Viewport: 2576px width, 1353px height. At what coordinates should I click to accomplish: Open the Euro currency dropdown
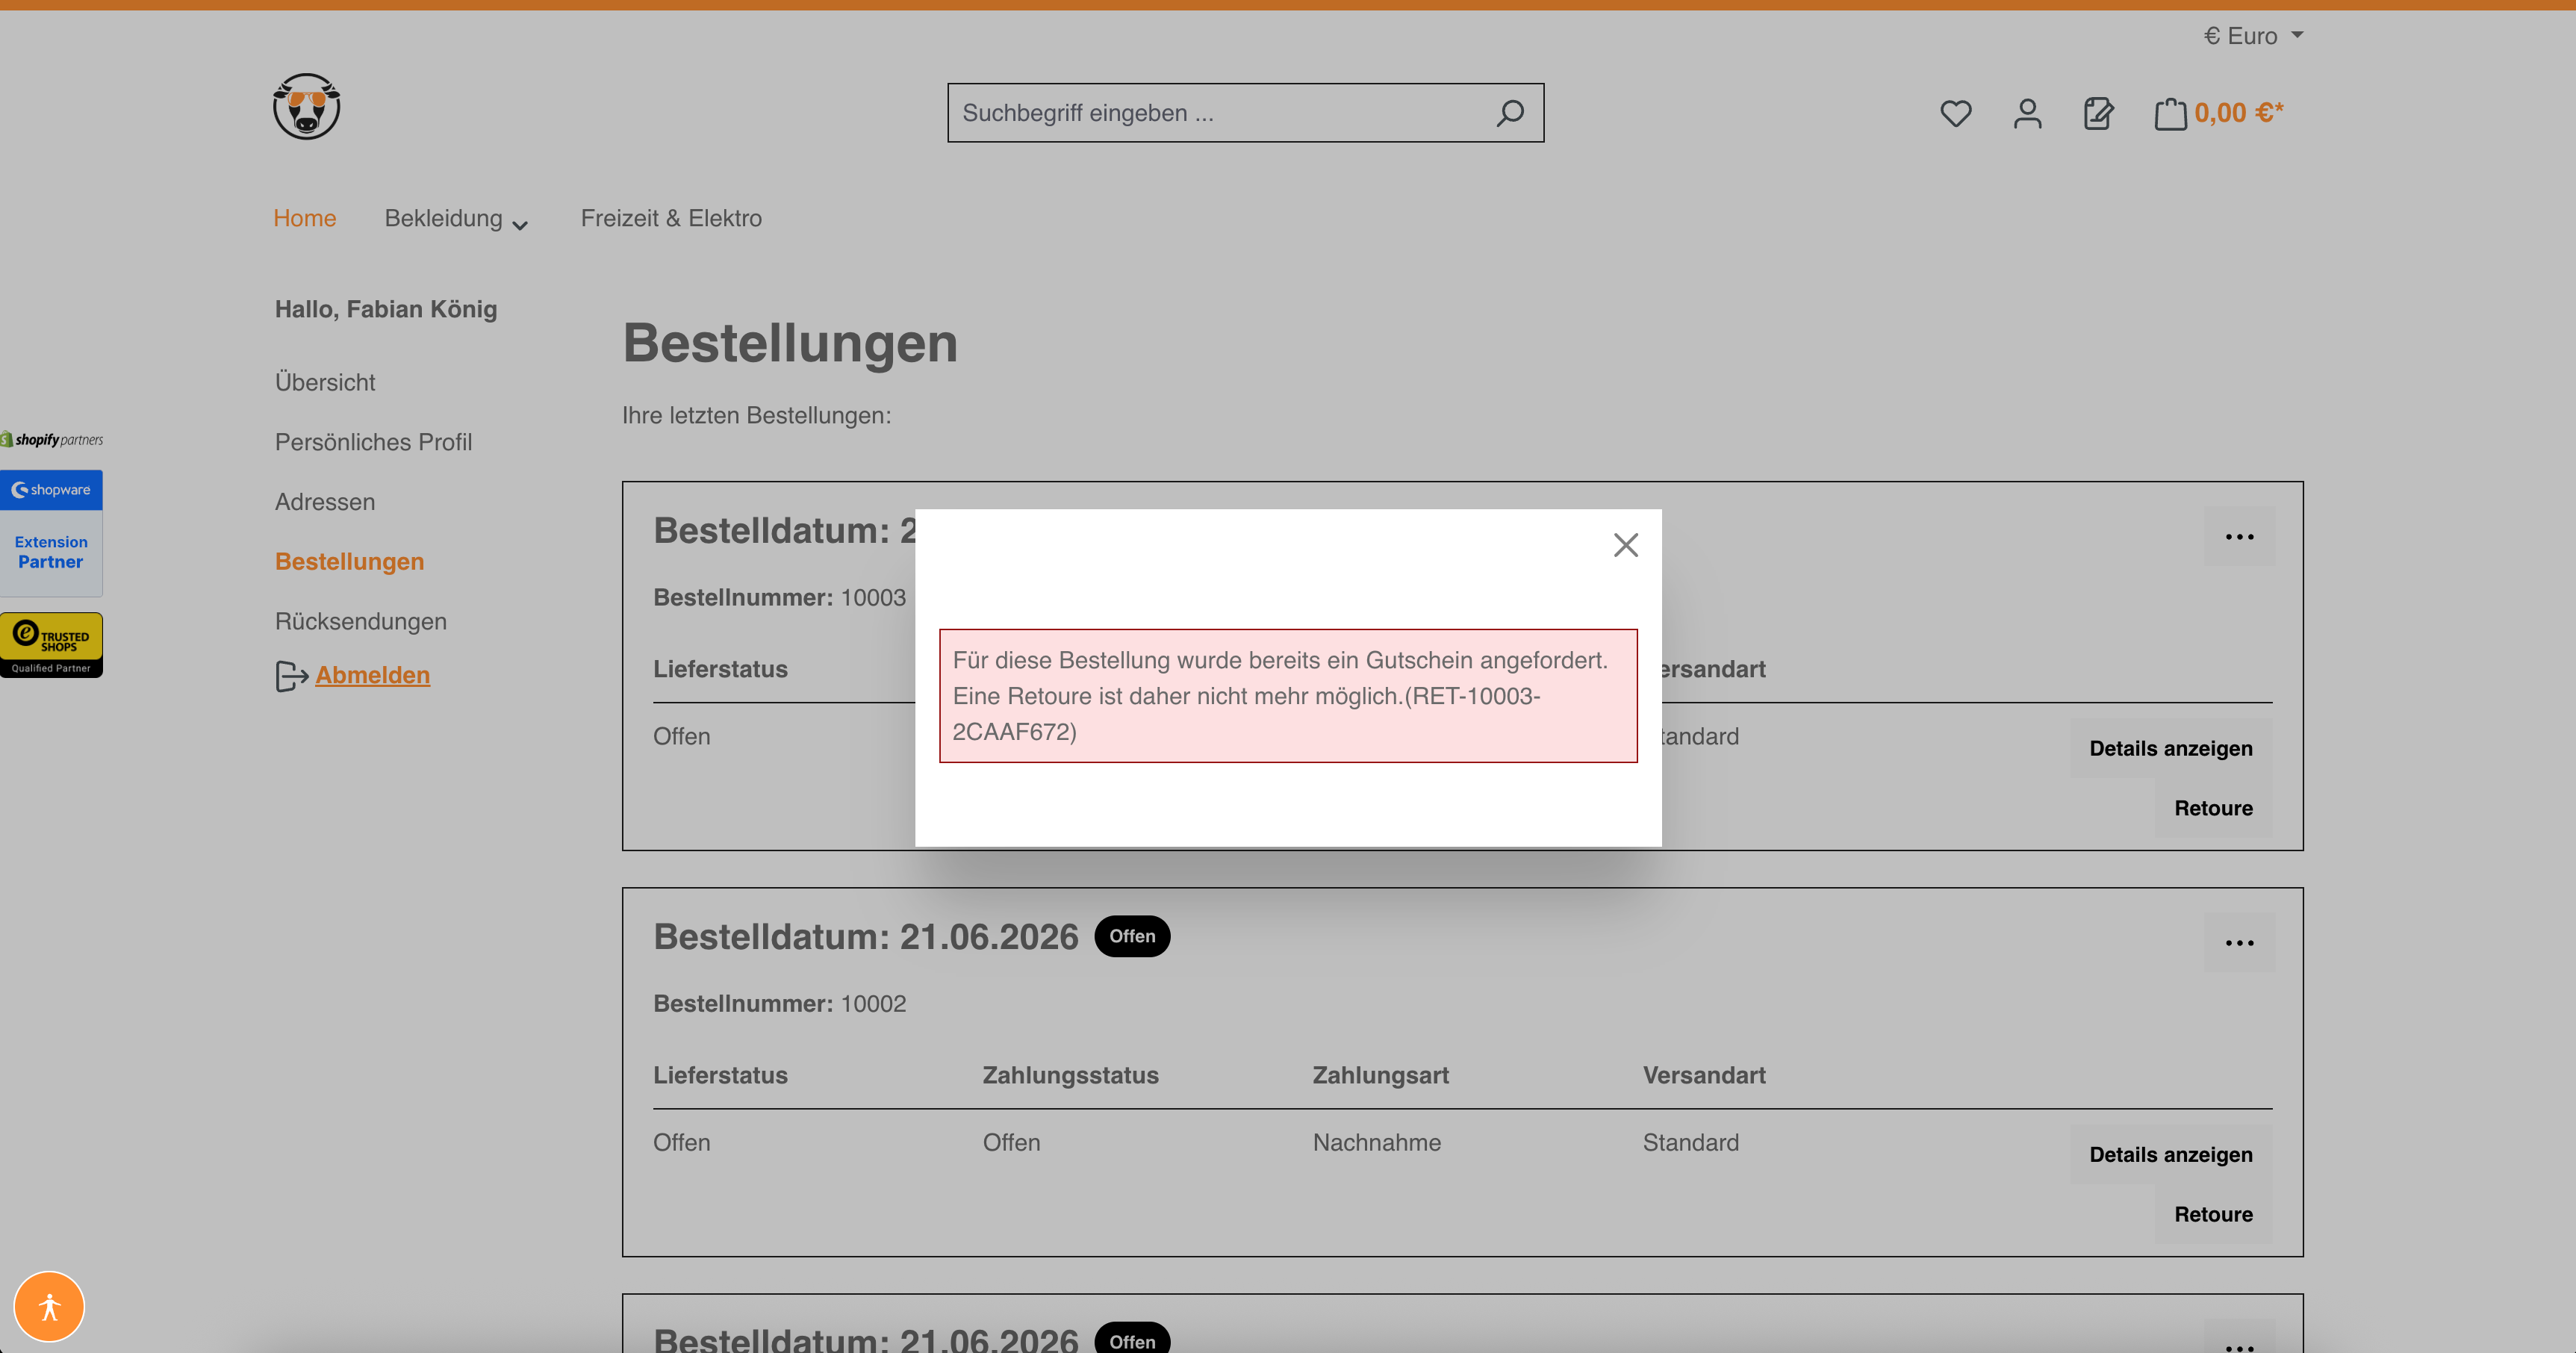[2253, 36]
